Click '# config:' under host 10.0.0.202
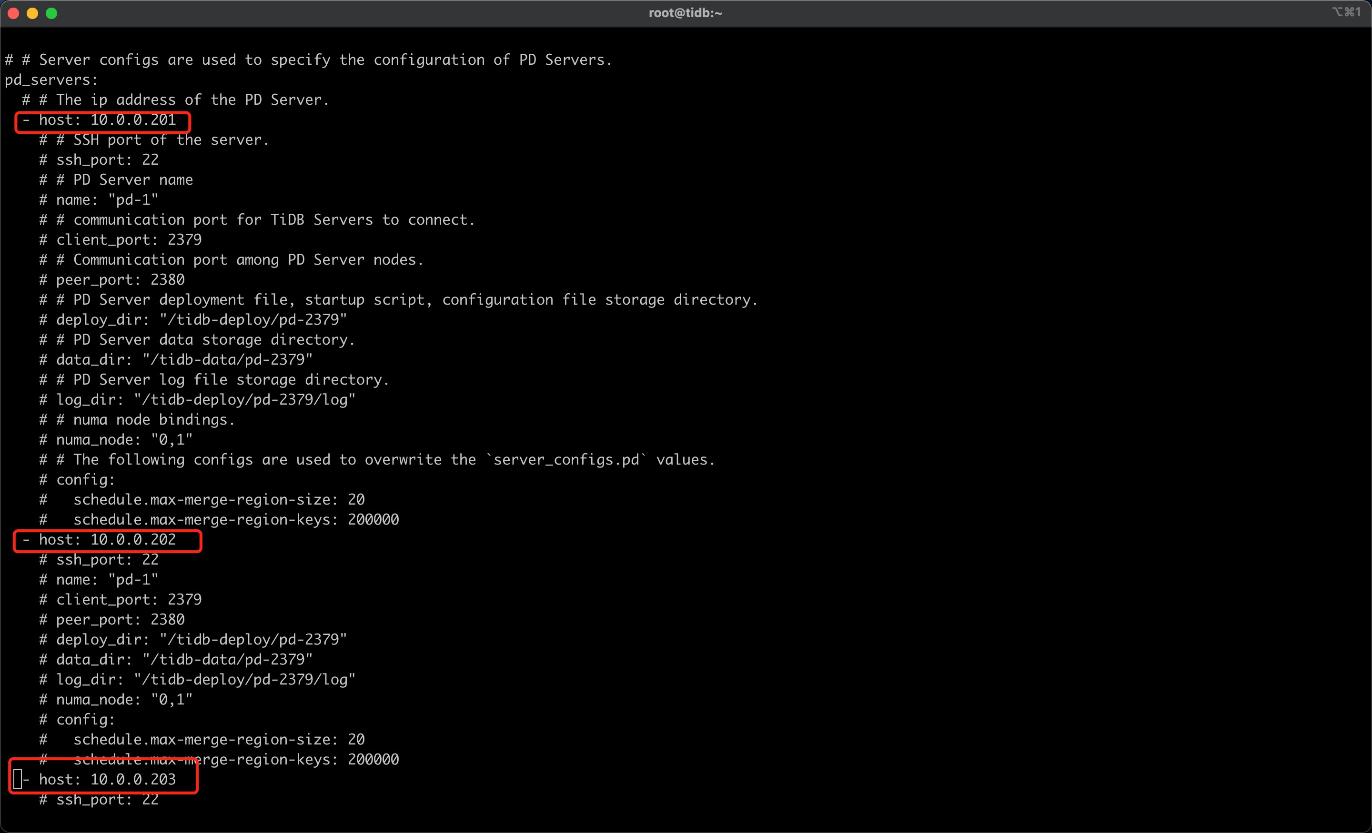 point(77,721)
